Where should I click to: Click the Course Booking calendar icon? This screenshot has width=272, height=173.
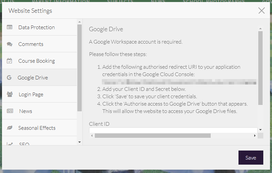pyautogui.click(x=10, y=61)
